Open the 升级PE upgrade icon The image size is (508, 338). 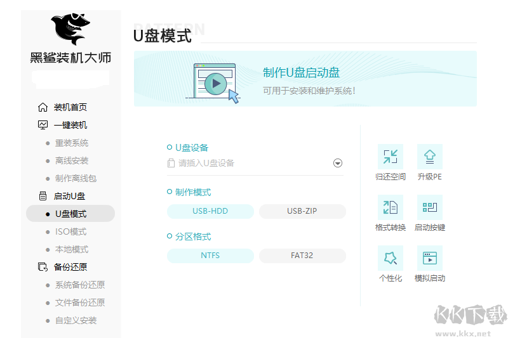(430, 157)
